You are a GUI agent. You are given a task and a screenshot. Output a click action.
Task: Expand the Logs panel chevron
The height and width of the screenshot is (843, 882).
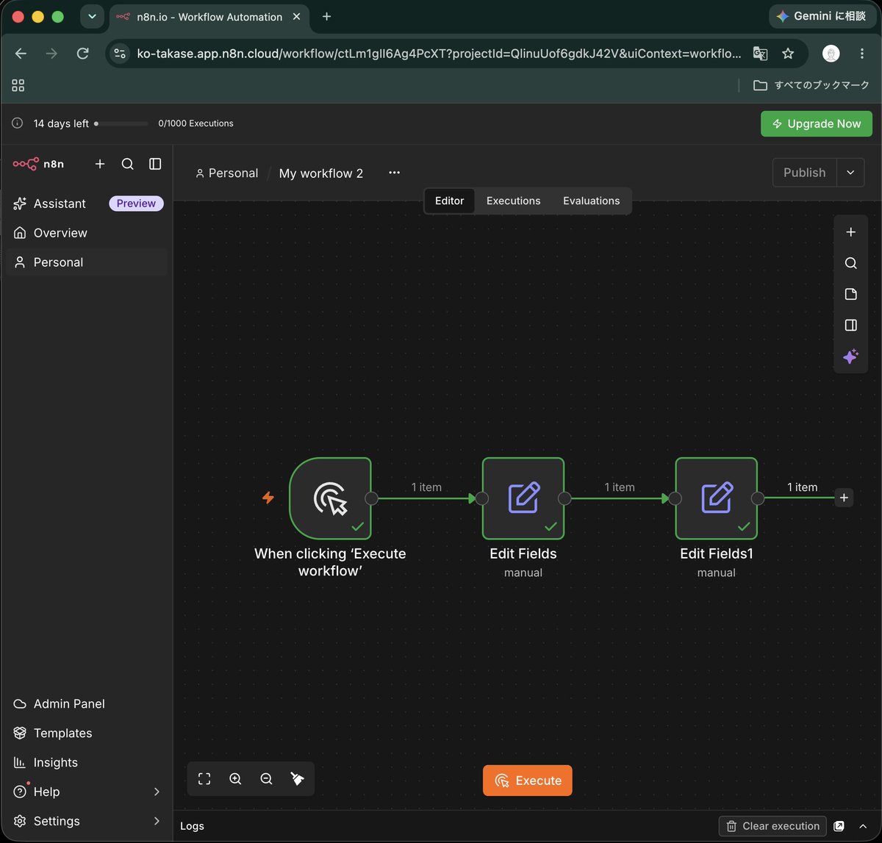[863, 826]
